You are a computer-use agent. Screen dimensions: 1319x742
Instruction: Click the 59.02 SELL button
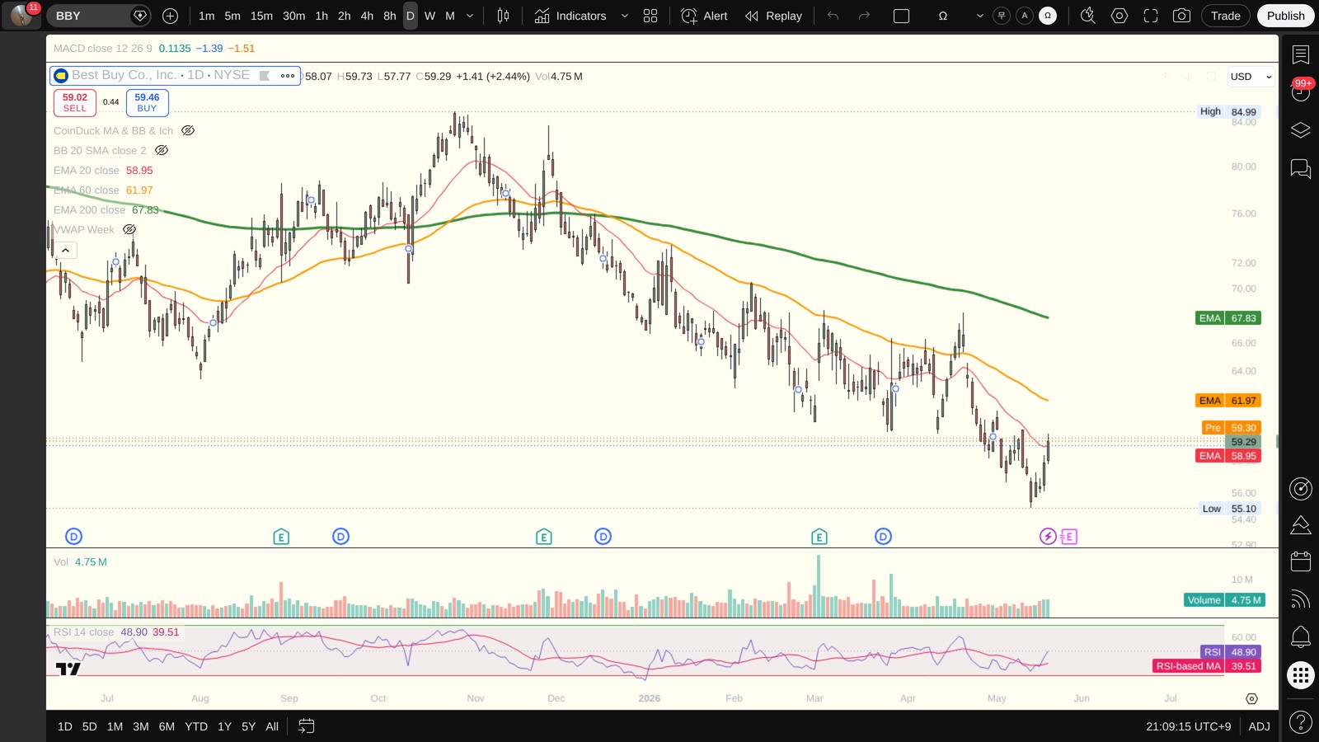point(75,102)
